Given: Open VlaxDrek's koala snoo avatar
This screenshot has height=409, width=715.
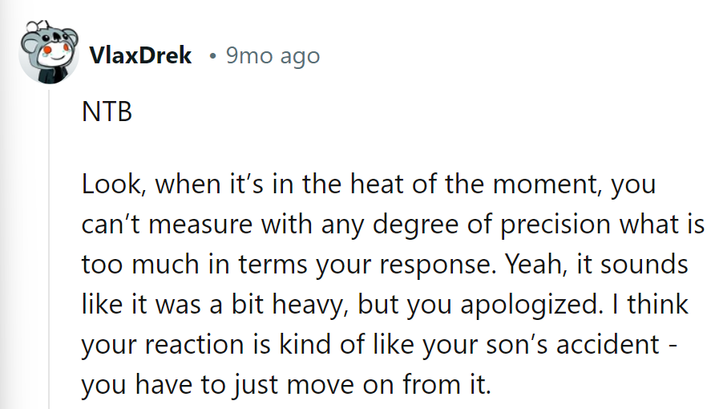Looking at the screenshot, I should pyautogui.click(x=49, y=52).
